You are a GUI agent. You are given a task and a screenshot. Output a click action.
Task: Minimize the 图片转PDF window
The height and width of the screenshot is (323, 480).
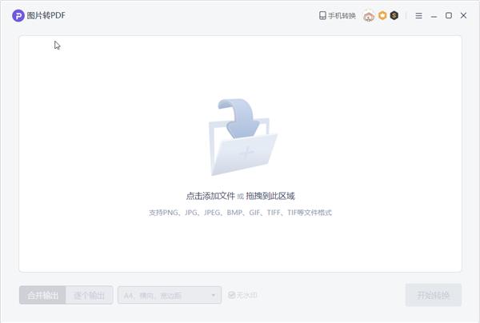[x=434, y=16]
